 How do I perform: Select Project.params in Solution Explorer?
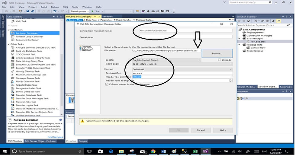[x=253, y=33]
